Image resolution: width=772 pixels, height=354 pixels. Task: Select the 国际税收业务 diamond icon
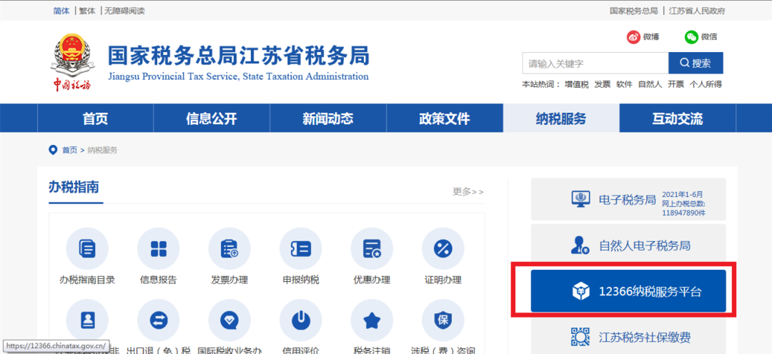(229, 320)
